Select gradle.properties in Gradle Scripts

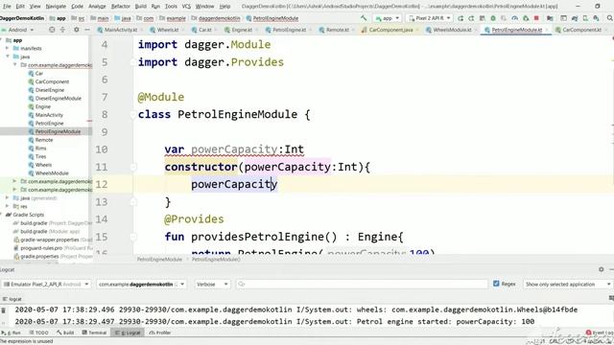point(39,256)
